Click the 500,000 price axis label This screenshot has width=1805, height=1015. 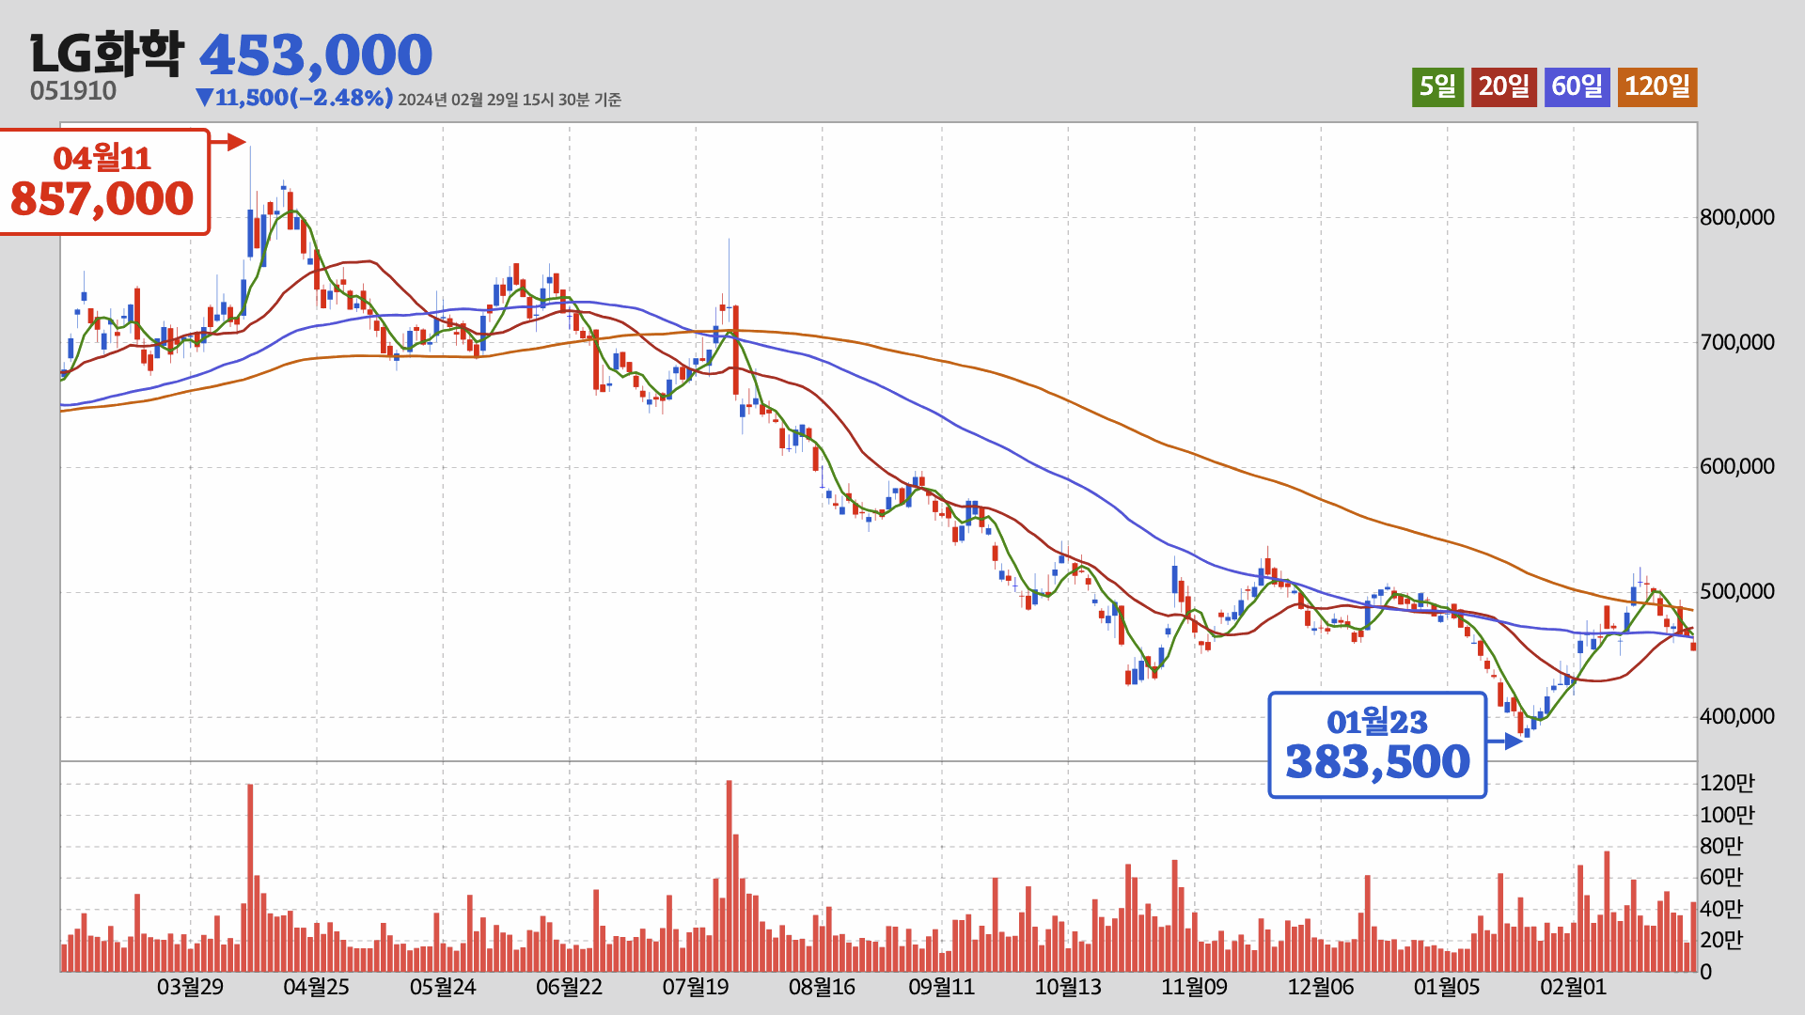(1737, 592)
